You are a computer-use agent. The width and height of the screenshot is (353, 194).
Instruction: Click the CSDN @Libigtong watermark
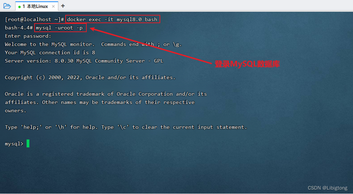327,188
